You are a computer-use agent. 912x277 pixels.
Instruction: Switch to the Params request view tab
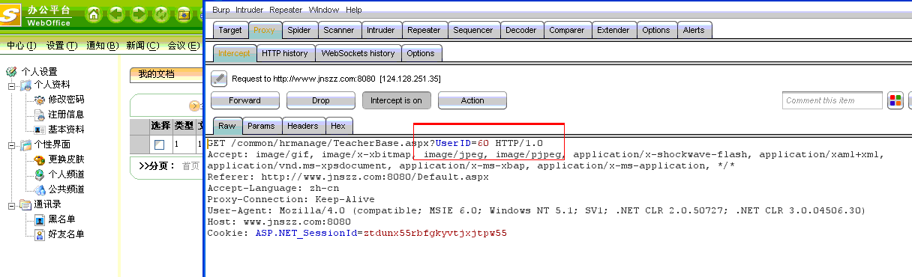coord(261,126)
